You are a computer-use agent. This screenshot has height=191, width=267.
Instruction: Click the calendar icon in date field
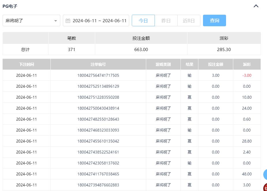(68, 20)
